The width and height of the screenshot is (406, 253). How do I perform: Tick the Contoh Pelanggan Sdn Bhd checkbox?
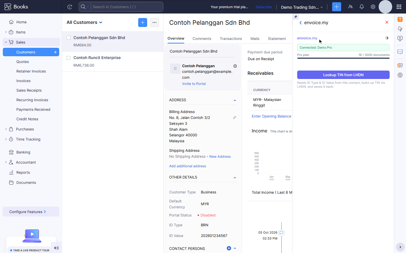(69, 38)
